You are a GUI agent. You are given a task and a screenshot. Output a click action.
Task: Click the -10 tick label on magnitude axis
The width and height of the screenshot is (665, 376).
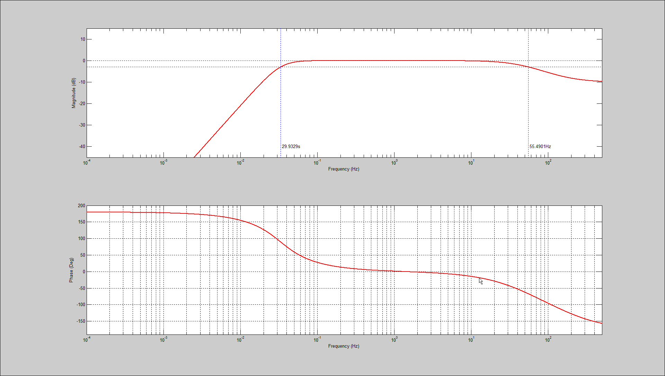coord(82,82)
